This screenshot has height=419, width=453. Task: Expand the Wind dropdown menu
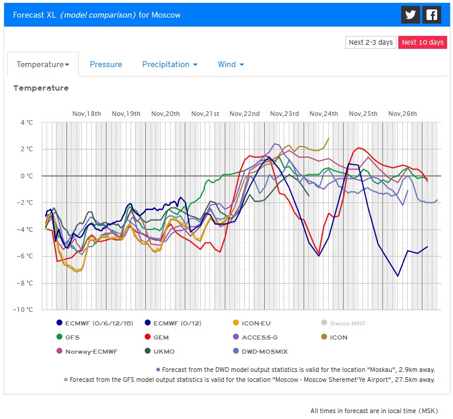click(x=231, y=65)
